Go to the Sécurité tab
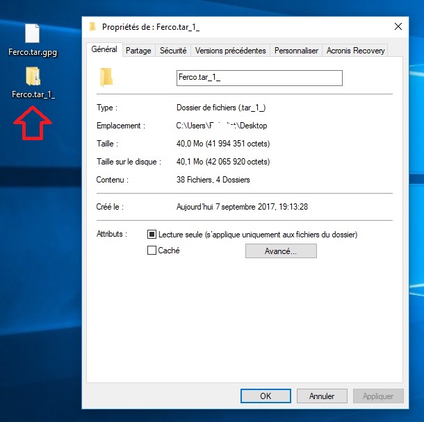Viewport: 424px width, 422px height. (x=173, y=51)
